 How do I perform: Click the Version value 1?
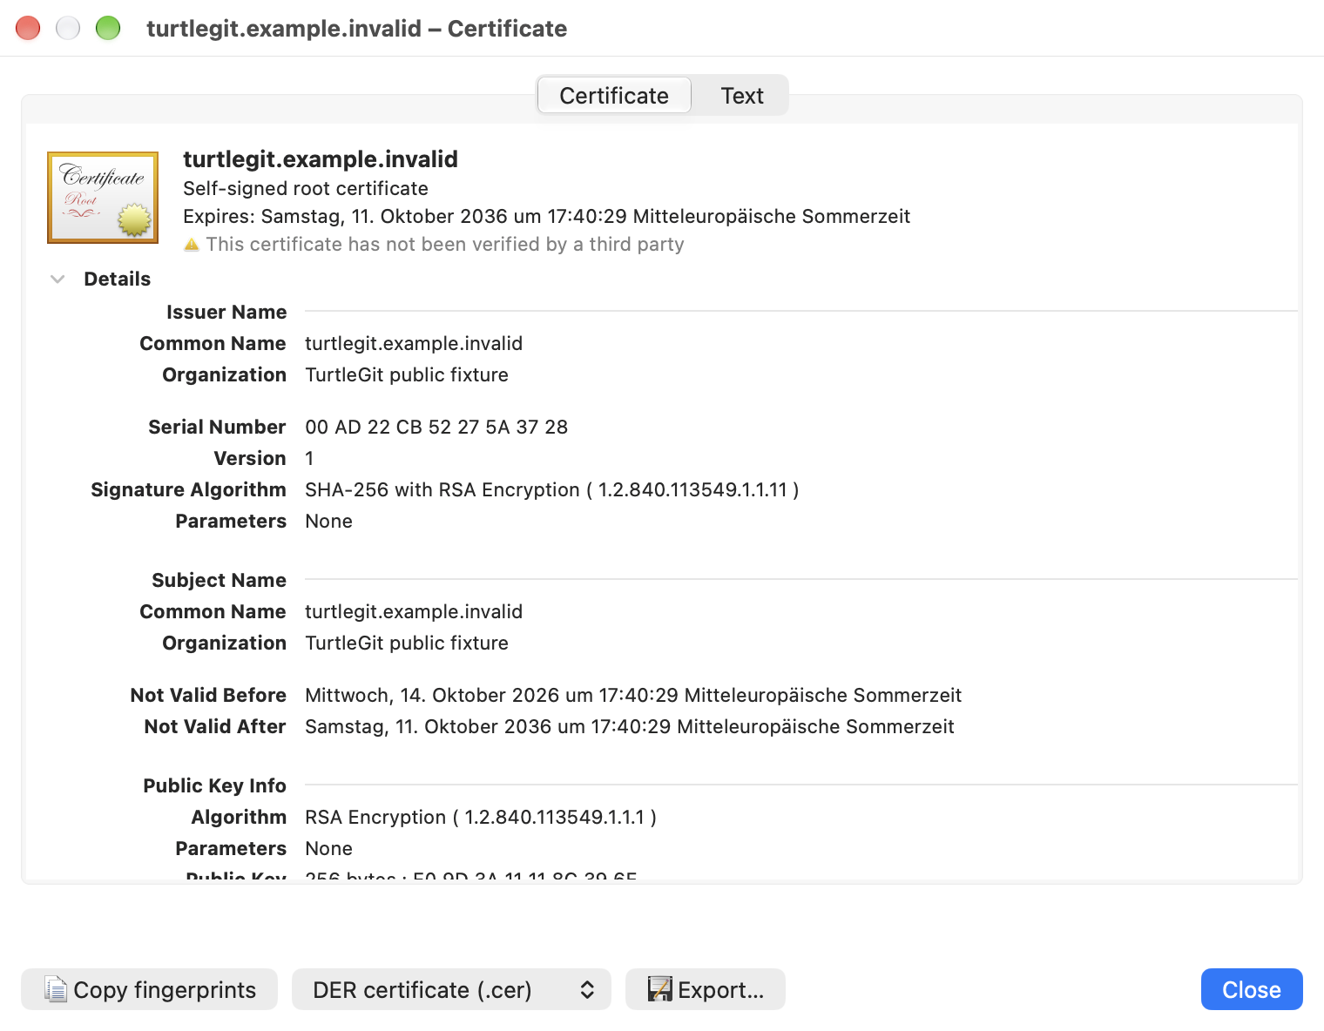click(x=309, y=458)
